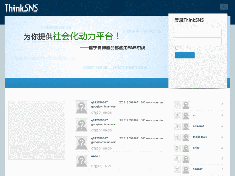
Task: Click the ThinkSNS logo
Action: tap(21, 8)
